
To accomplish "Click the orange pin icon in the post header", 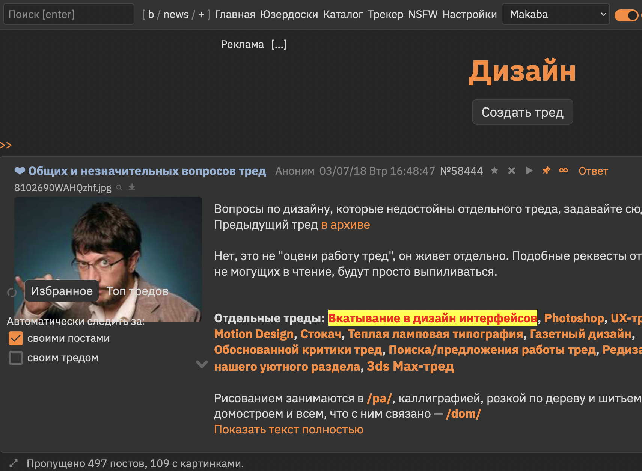I will (546, 171).
